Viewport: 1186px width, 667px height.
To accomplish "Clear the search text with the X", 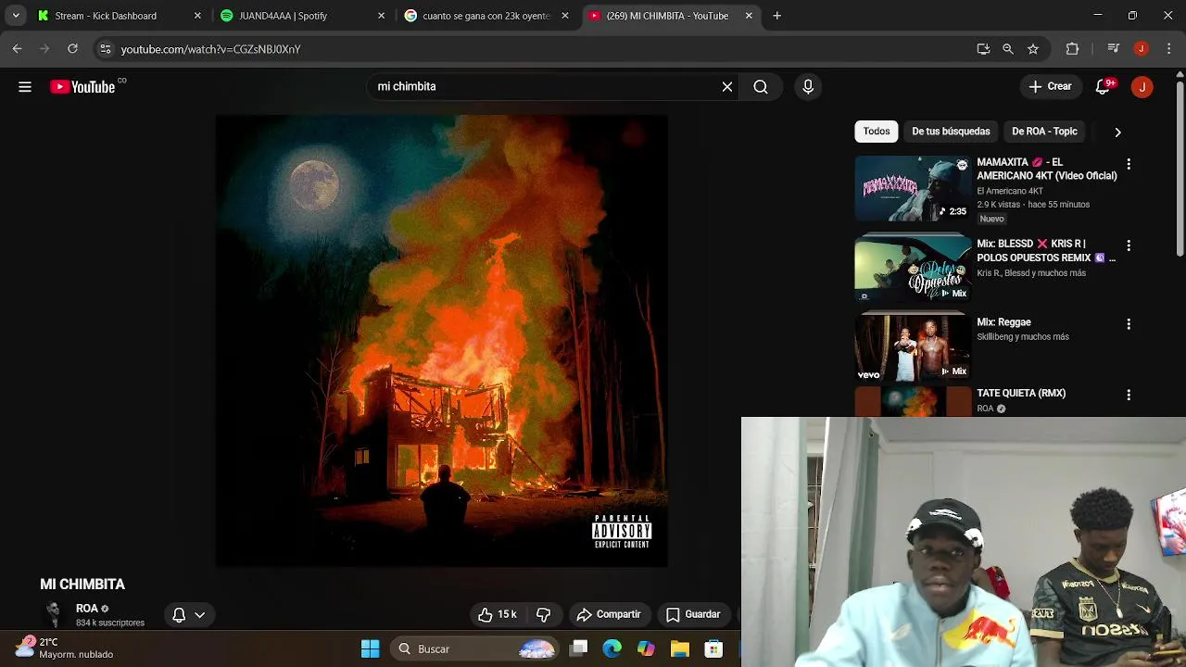I will click(x=727, y=86).
